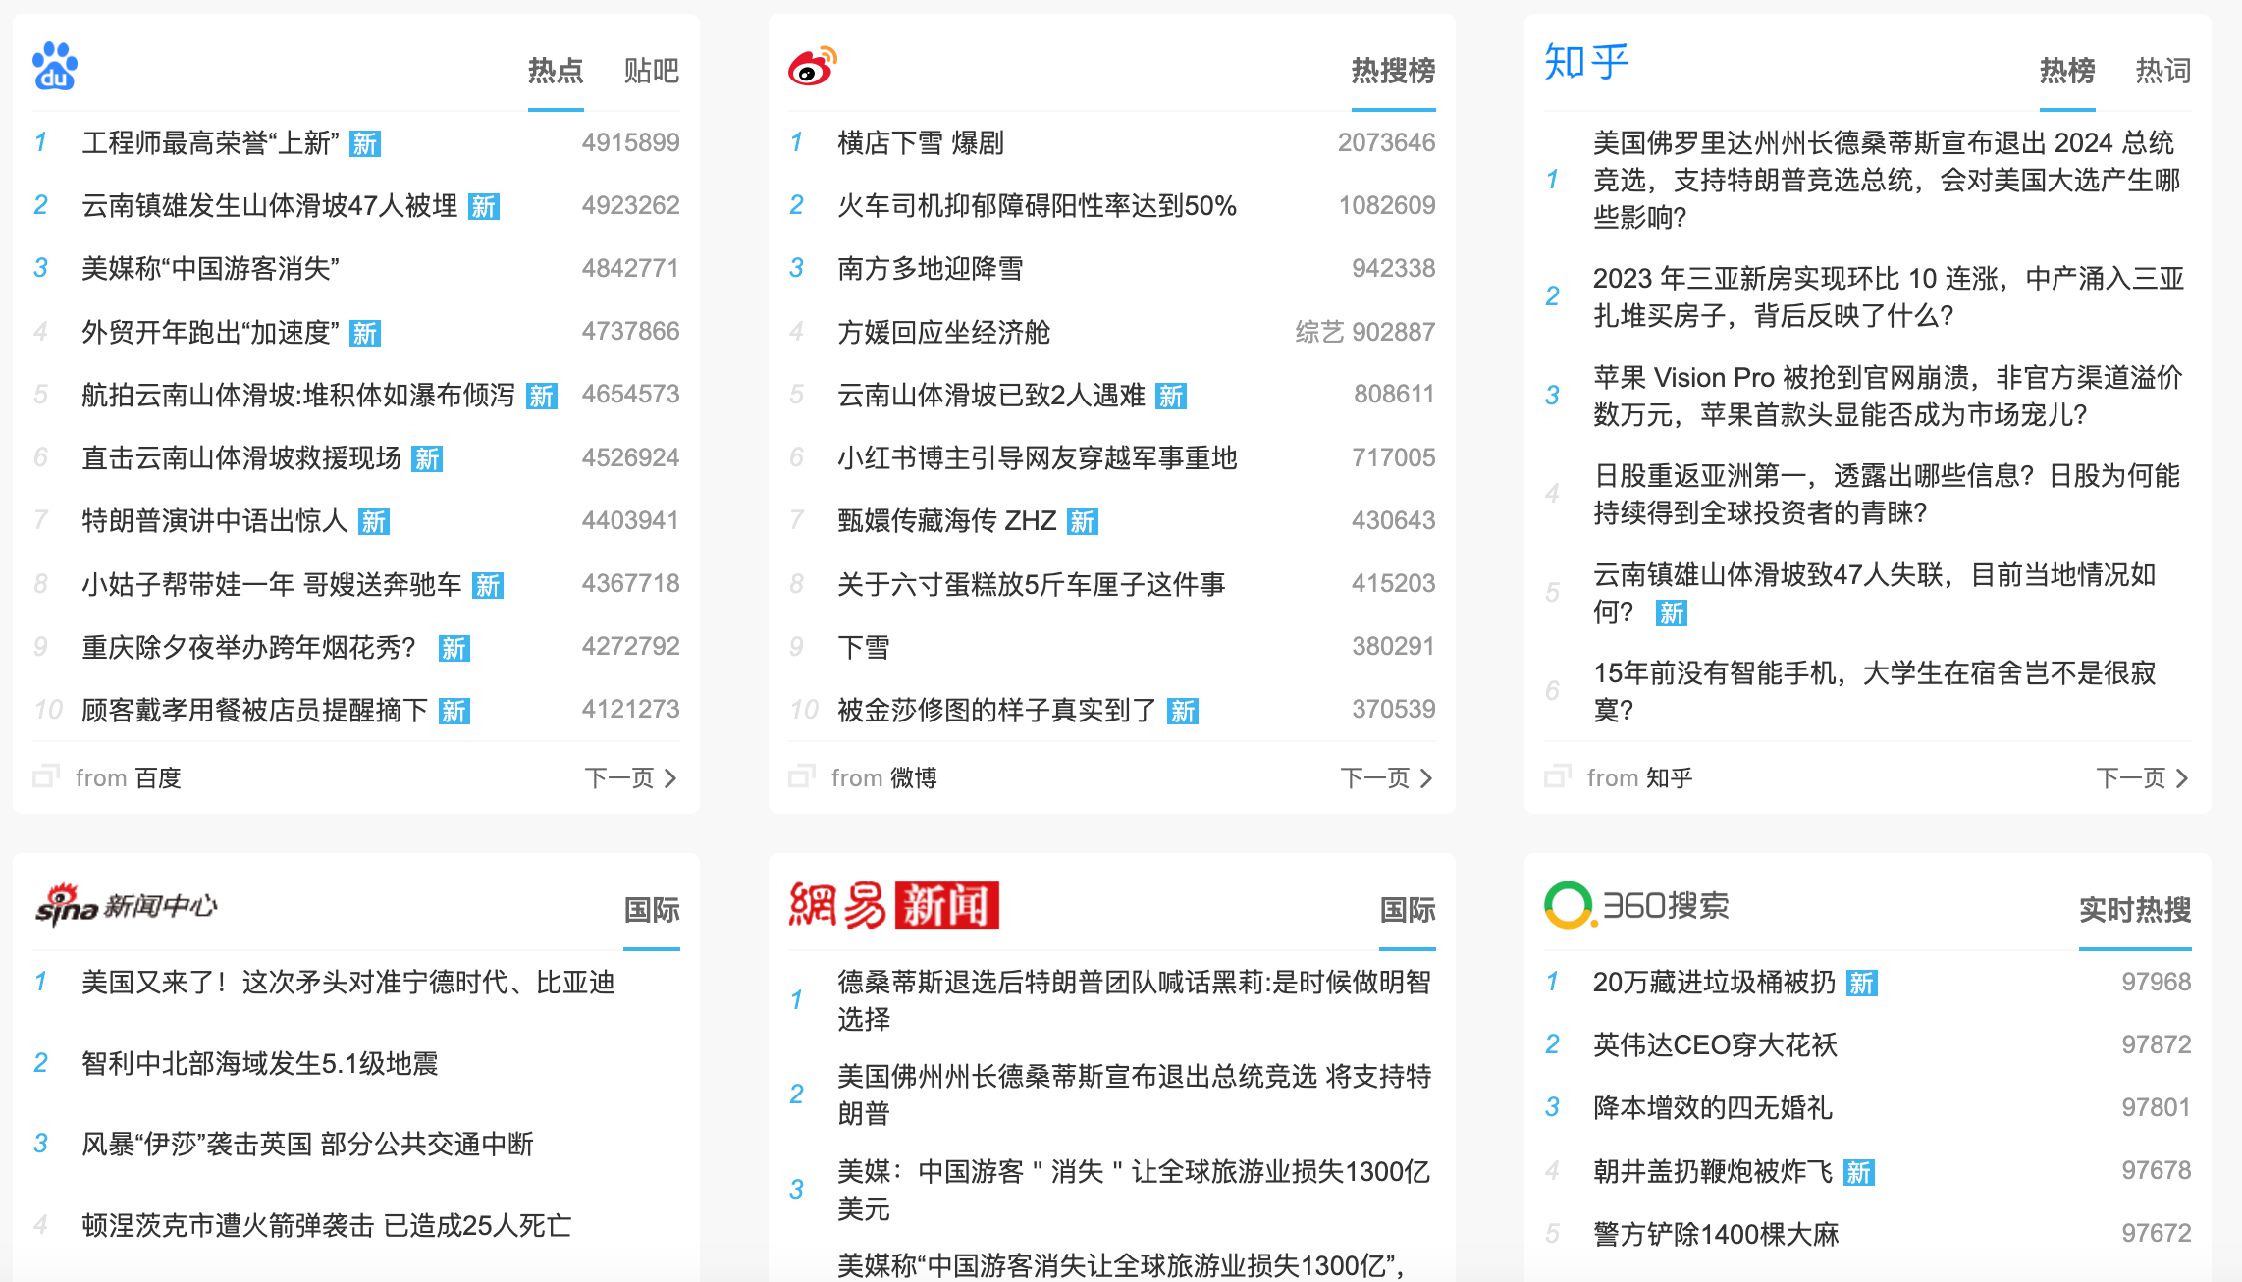Click the Weibo eye logo icon
Image resolution: width=2242 pixels, height=1282 pixels.
click(x=812, y=67)
